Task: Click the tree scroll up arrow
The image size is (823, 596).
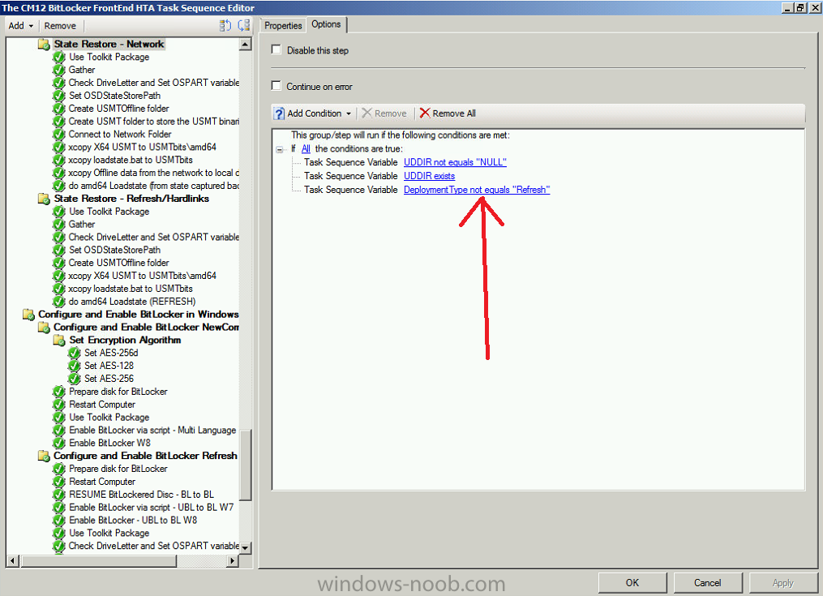Action: point(245,45)
